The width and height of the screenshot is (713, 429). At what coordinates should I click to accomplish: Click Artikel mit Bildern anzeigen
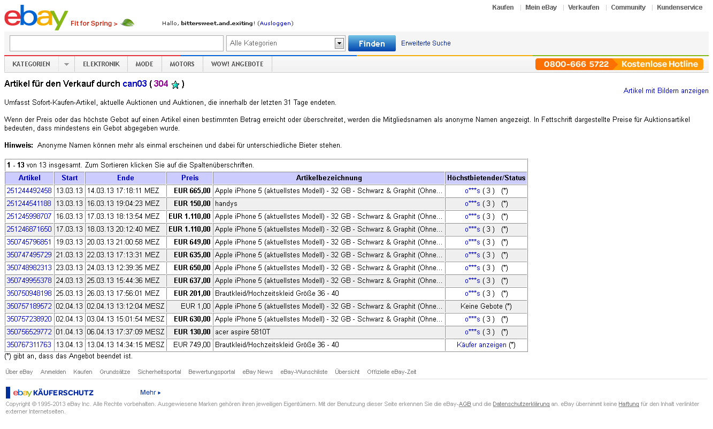(666, 91)
